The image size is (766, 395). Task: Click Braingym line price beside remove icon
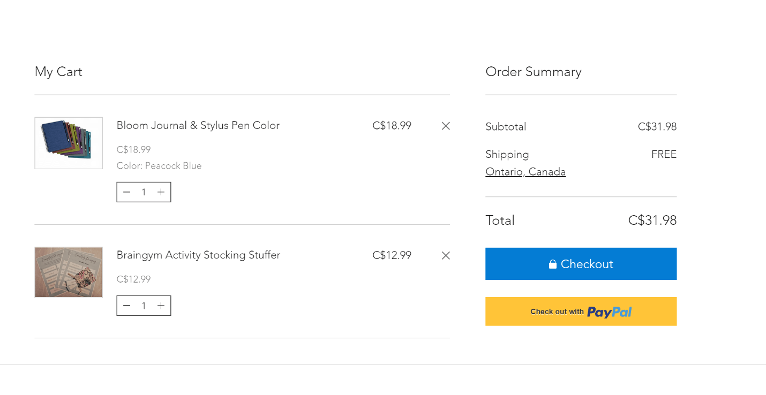(392, 255)
